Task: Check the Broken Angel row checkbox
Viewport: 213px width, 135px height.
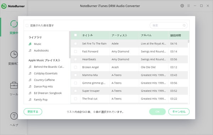Action: tap(75, 67)
